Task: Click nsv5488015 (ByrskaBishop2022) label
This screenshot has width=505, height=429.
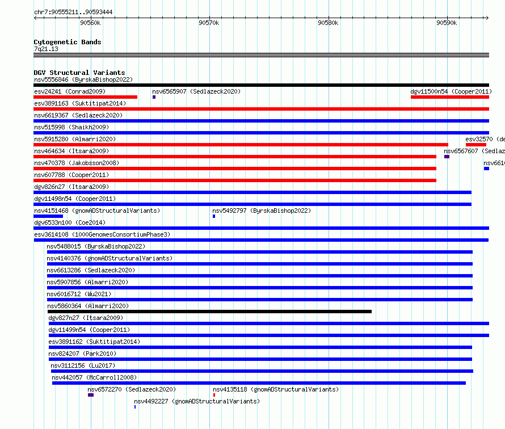Action: [96, 246]
